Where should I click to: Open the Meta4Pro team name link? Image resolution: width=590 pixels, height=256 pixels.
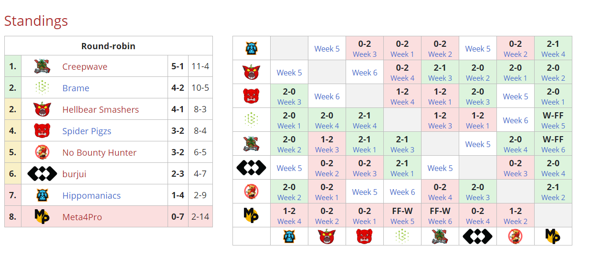82,217
